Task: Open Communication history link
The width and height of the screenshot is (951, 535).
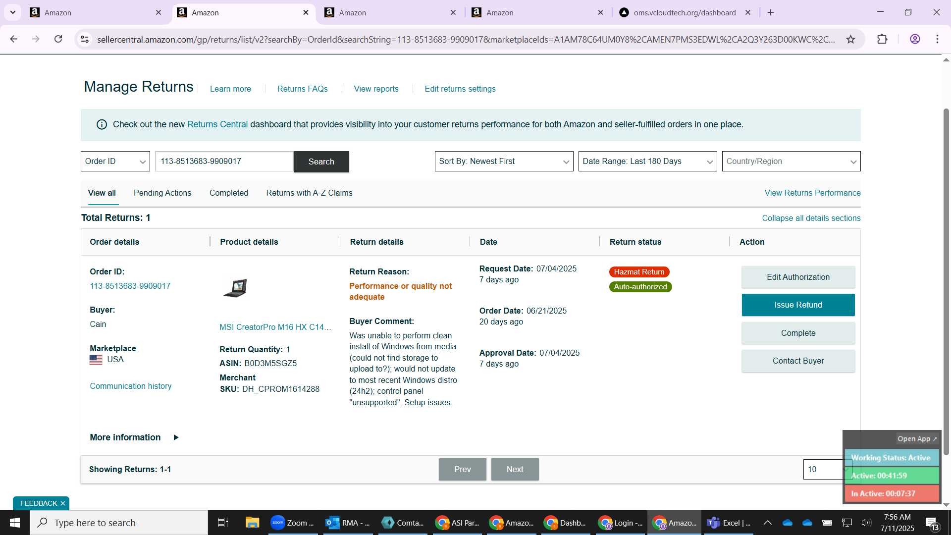Action: (x=130, y=386)
